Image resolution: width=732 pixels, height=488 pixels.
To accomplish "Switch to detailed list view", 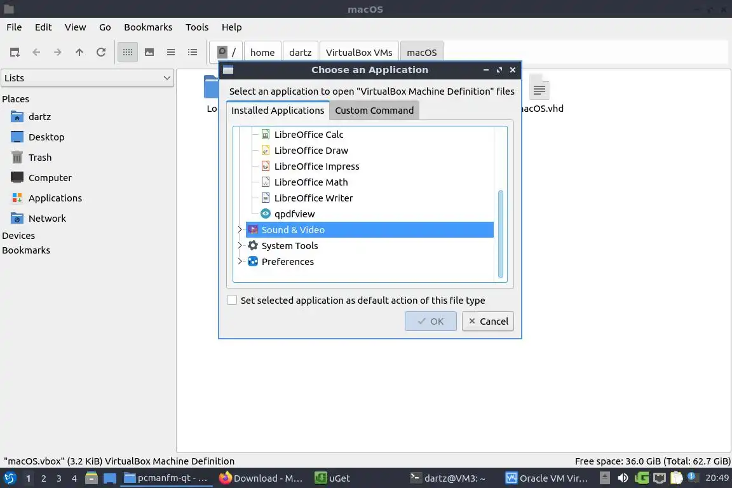I will pos(193,52).
